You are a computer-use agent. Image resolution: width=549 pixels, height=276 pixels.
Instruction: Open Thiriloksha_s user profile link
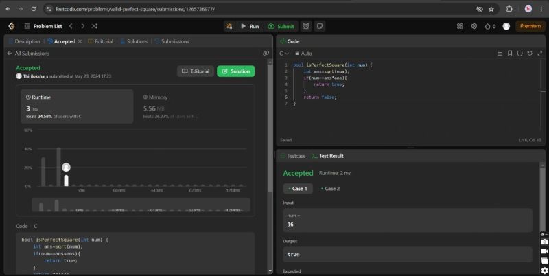(x=36, y=76)
